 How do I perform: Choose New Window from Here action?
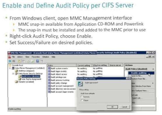[141, 86]
